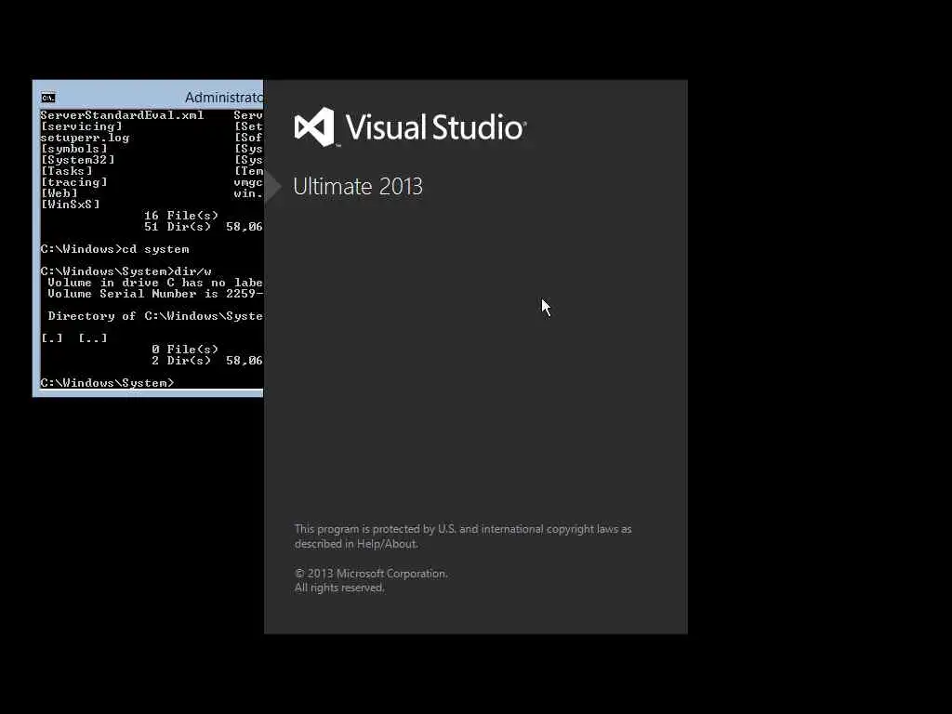Click the '16 File(s)' summary line
952x714 pixels.
tap(181, 216)
